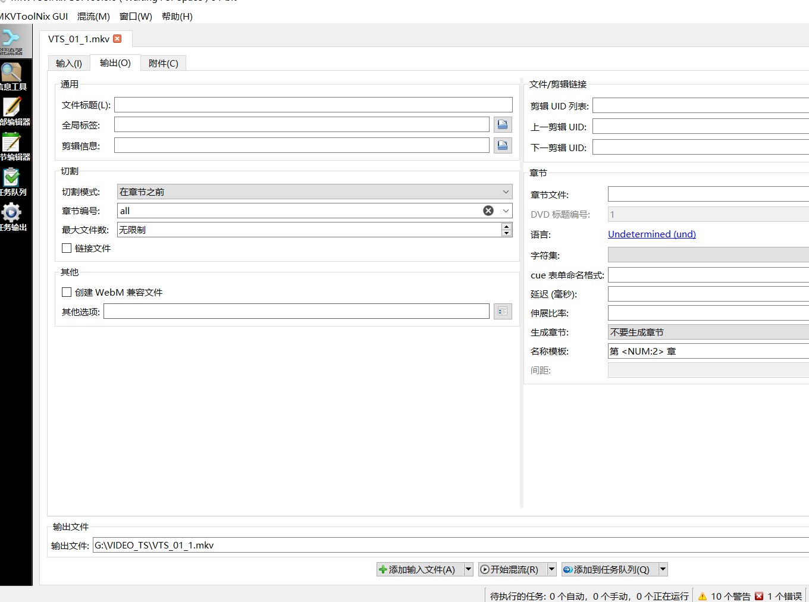Enable 创建 WebM 兼容文件 checkbox
Screen dimensions: 809x602
pyautogui.click(x=67, y=292)
